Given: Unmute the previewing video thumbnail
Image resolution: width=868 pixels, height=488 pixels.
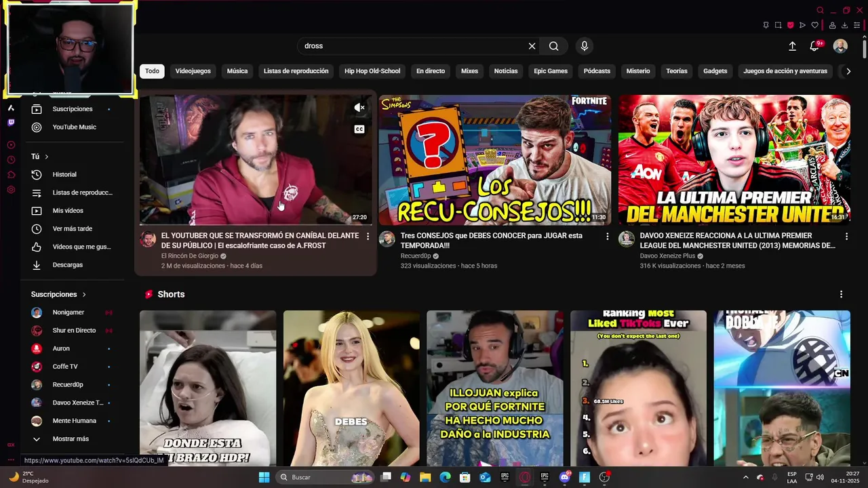Looking at the screenshot, I should coord(359,108).
